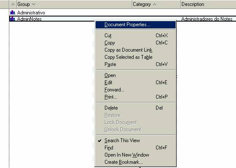Click the Administradores do Notes description cell
Viewport: 236px width, 168px height.
207,19
